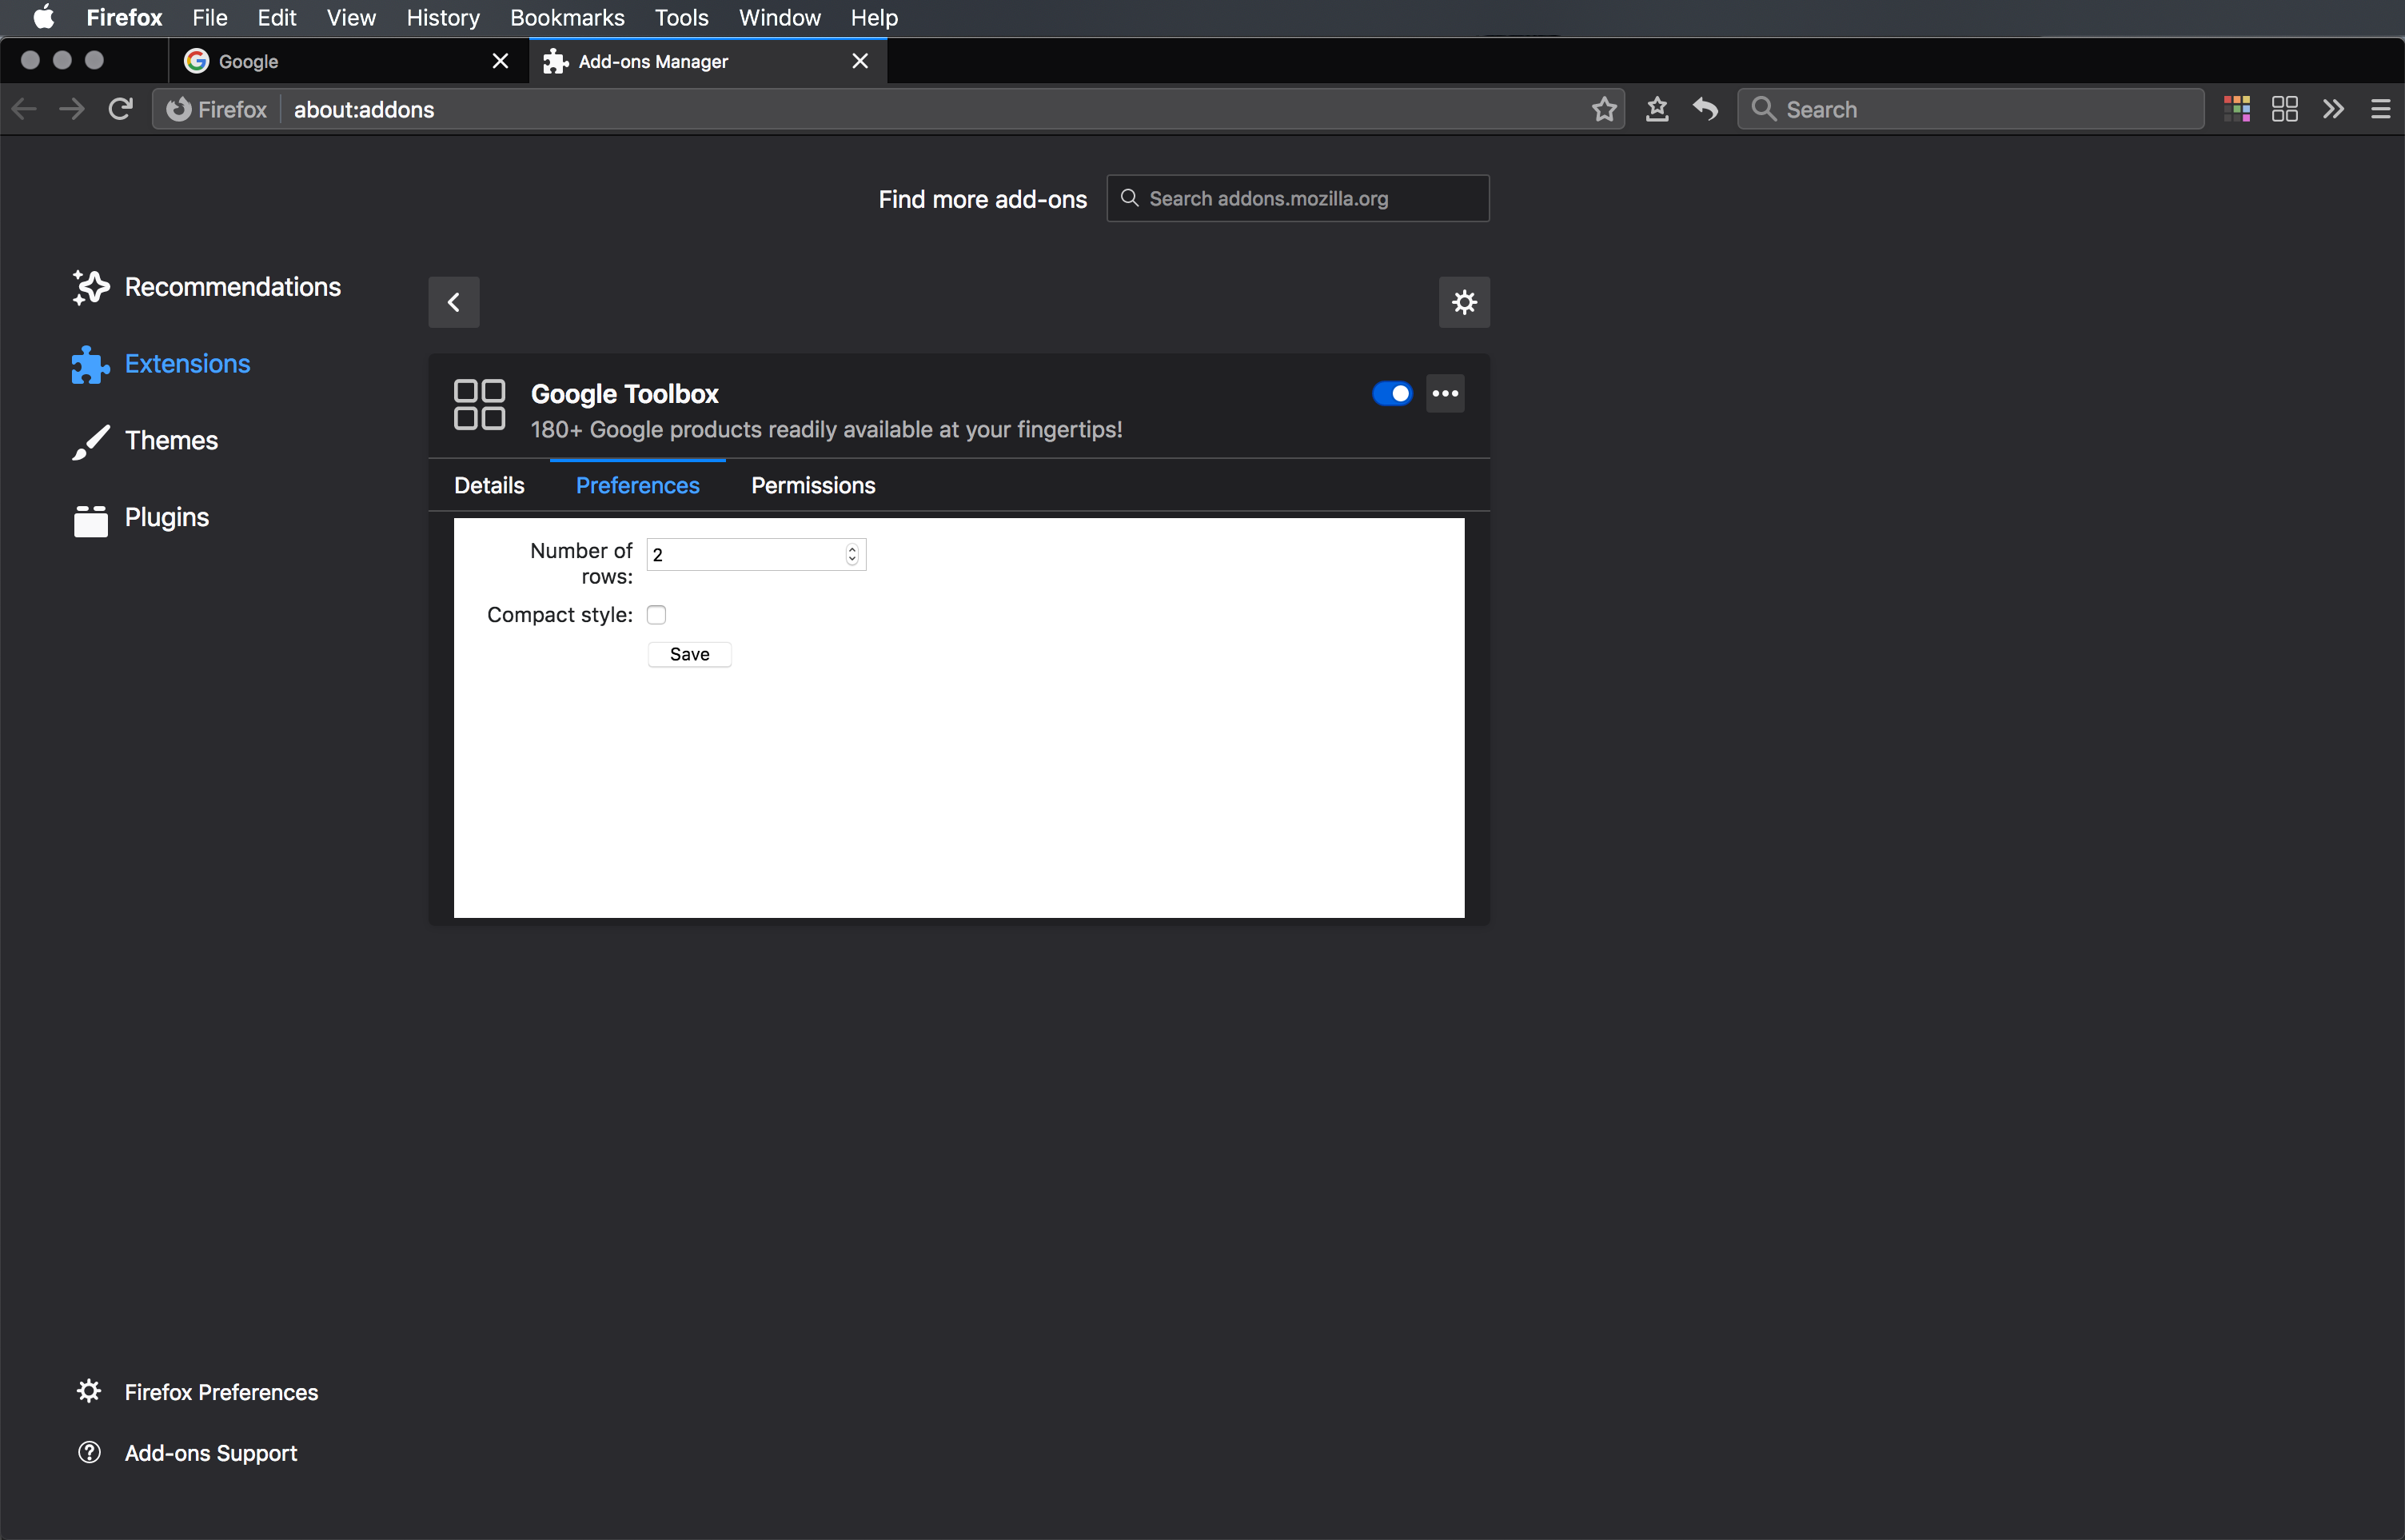The height and width of the screenshot is (1540, 2405).
Task: Open Add-ons Support link
Action: (x=210, y=1453)
